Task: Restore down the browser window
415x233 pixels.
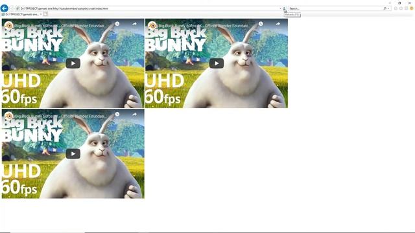Action: point(399,3)
